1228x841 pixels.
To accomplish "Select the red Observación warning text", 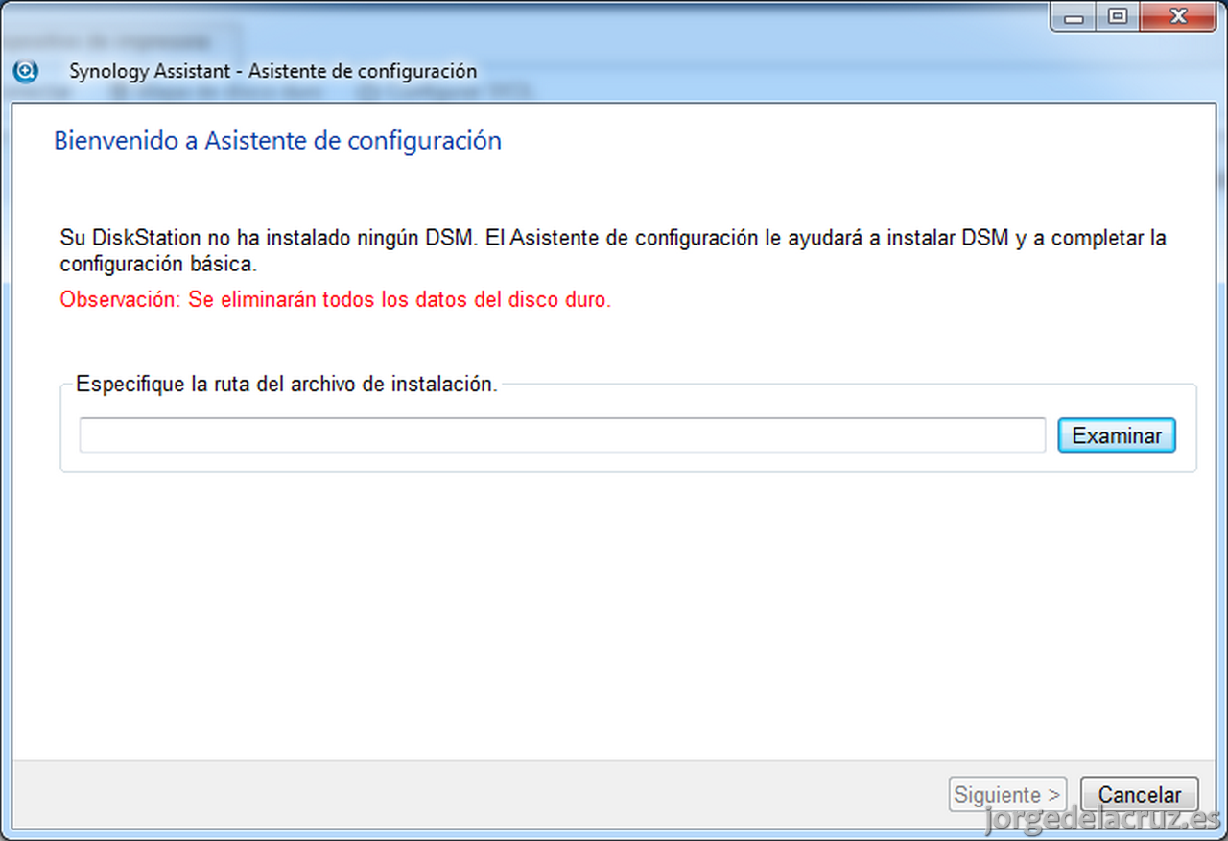I will click(336, 299).
